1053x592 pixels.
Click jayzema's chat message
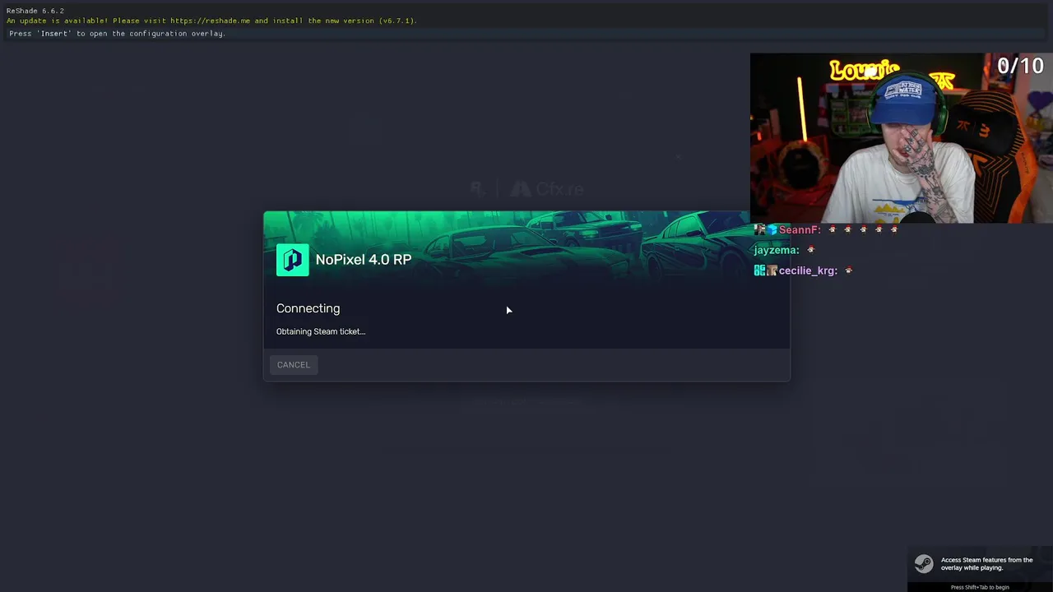[784, 250]
